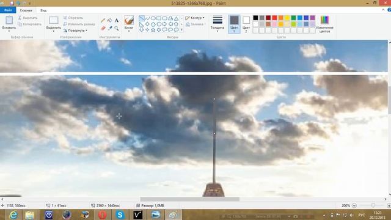Activate Цвет 1 foreground color
This screenshot has width=391, height=220.
click(234, 24)
